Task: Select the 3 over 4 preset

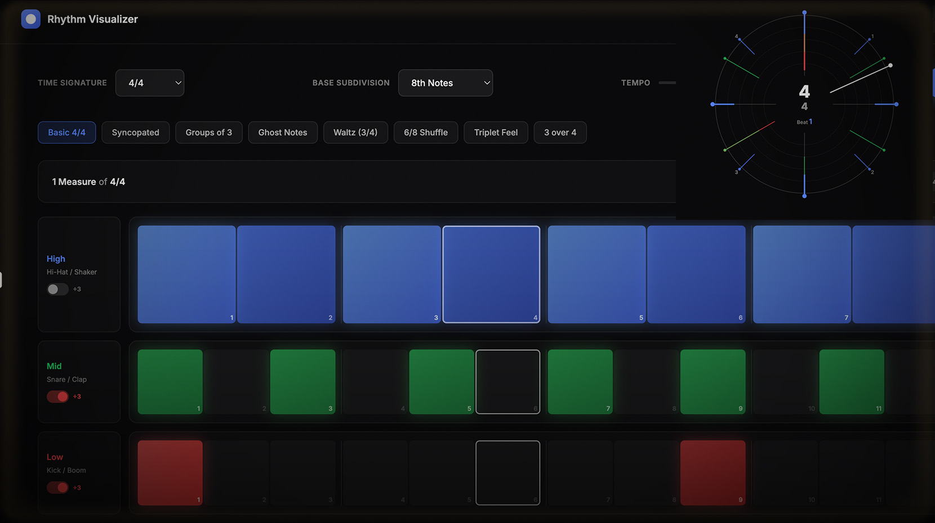Action: point(560,133)
